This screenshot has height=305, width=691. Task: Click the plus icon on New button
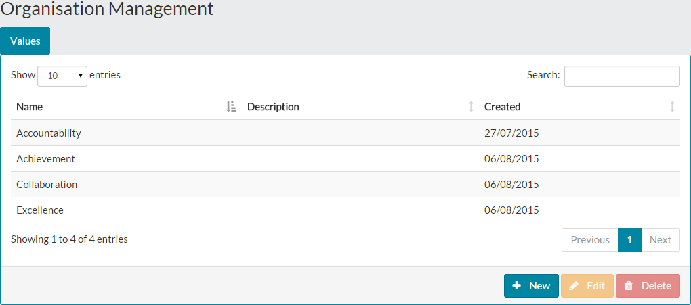coord(517,286)
